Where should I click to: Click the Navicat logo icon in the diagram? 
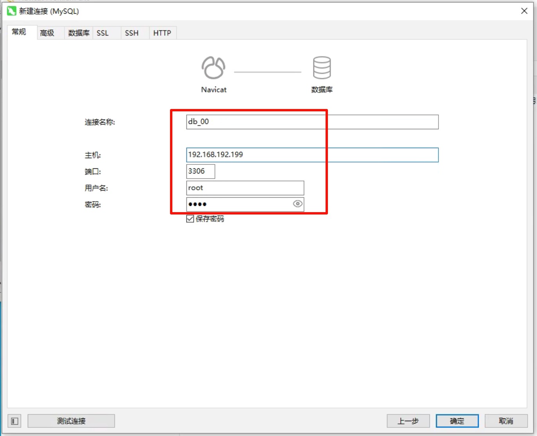coord(213,68)
